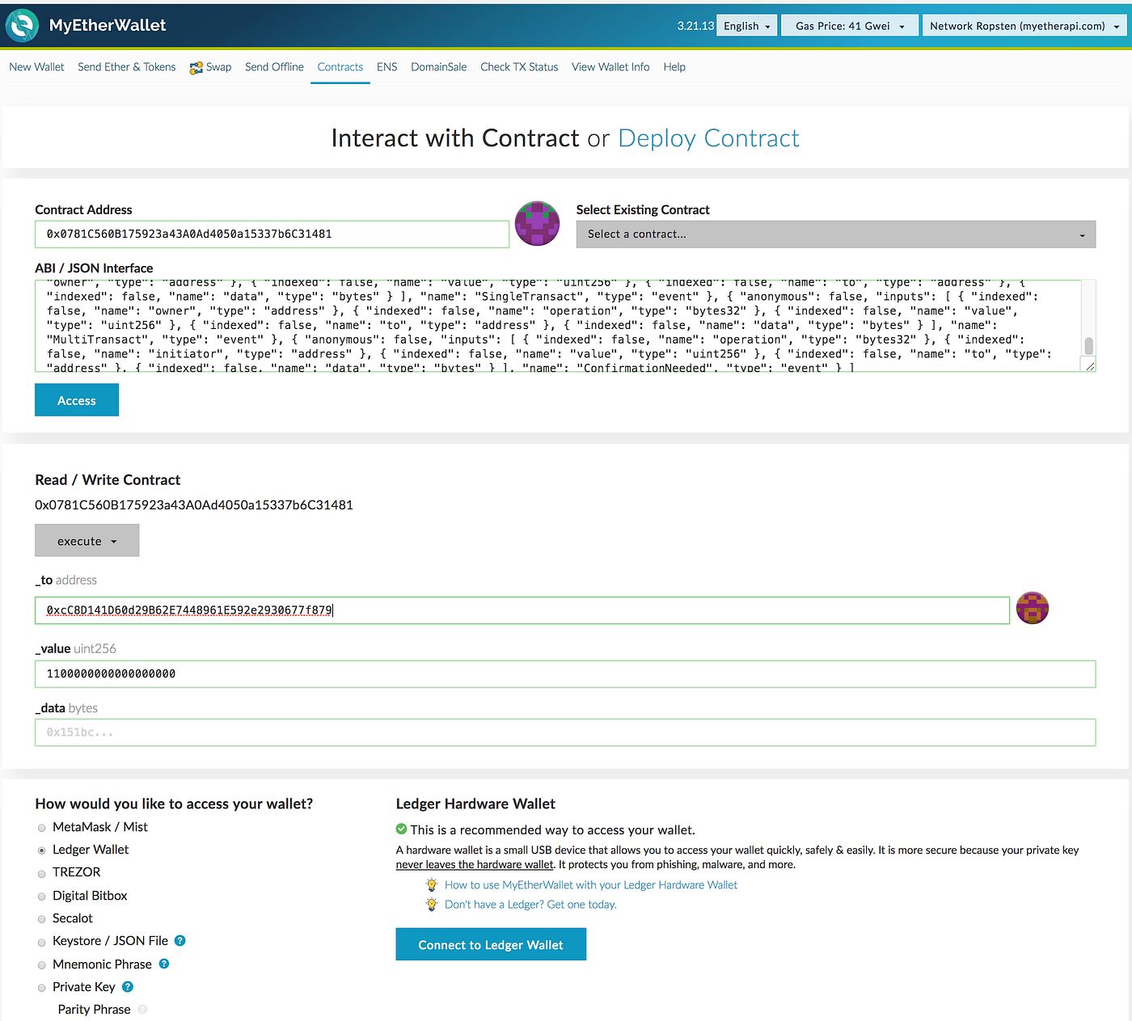Open the Network Ropsten dropdown
This screenshot has width=1132, height=1021.
pos(1024,26)
